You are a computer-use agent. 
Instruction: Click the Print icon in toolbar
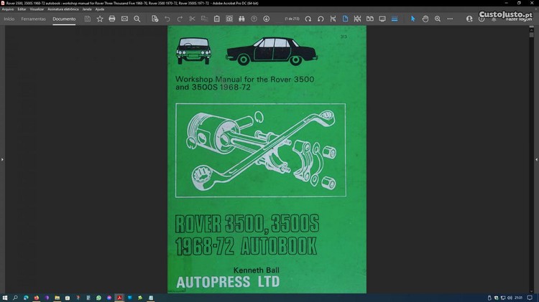[112, 19]
